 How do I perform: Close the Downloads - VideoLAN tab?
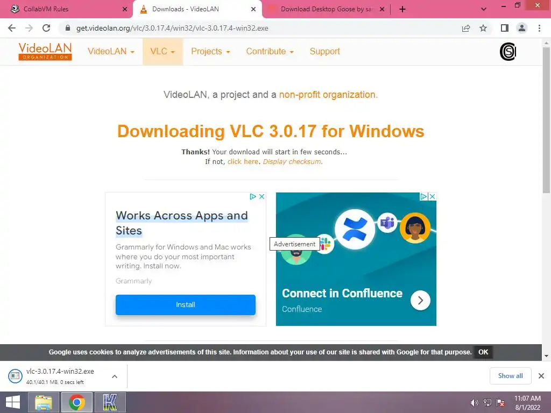(x=253, y=9)
